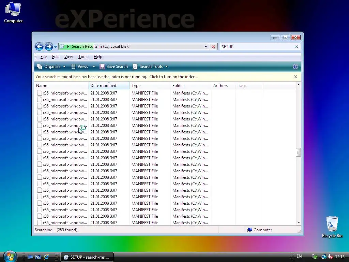Expand the address bar history dropdown
Screen dimensions: 349x262
(206, 46)
